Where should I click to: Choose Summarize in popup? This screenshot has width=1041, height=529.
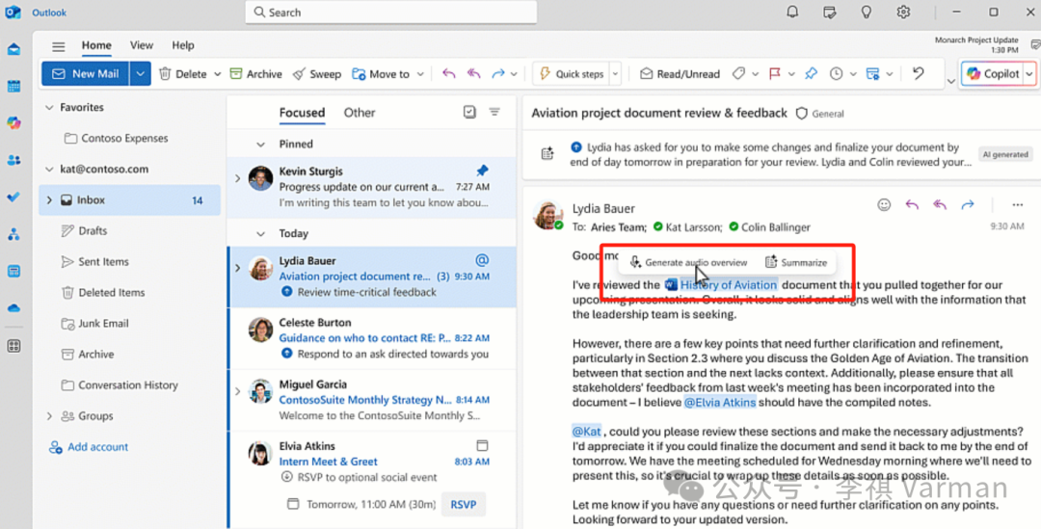(796, 262)
